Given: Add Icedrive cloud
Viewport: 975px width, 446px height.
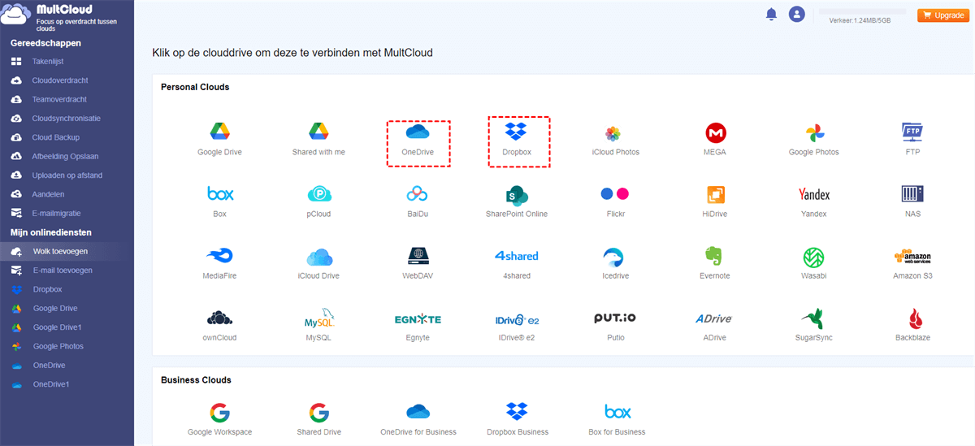Looking at the screenshot, I should click(x=615, y=263).
